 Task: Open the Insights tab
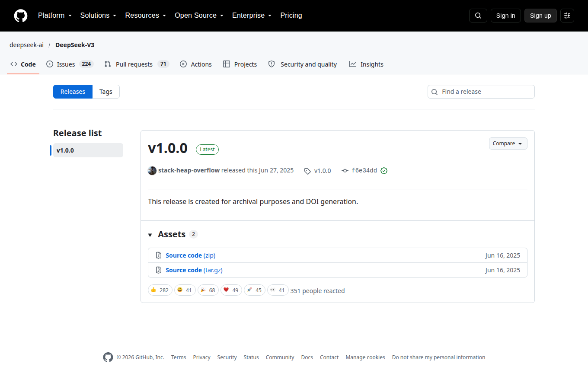click(366, 64)
